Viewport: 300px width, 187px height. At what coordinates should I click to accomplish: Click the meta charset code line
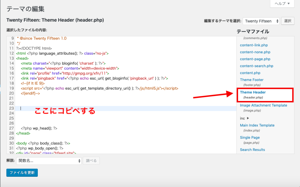pyautogui.click(x=63, y=63)
